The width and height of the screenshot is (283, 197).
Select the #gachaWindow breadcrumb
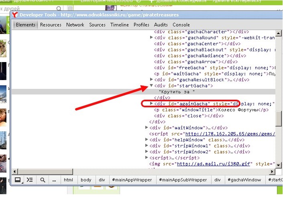244,180
